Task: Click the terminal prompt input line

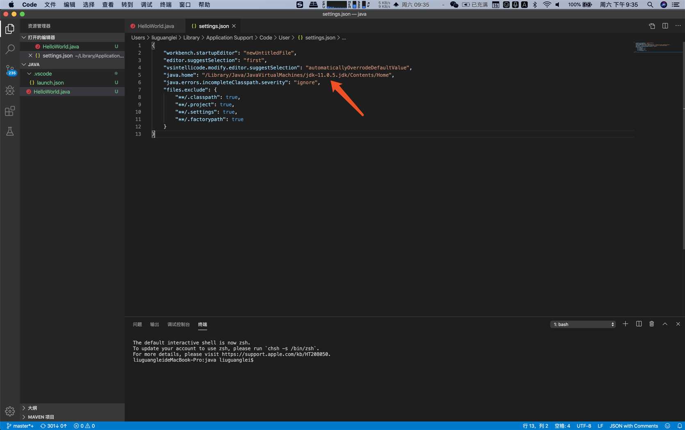Action: pyautogui.click(x=193, y=360)
